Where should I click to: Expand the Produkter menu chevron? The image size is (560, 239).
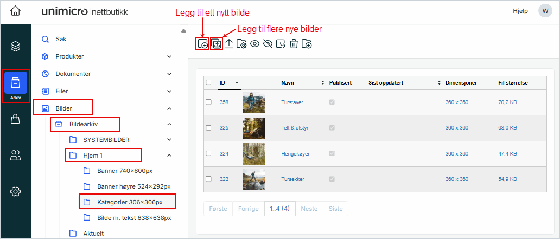tap(169, 56)
